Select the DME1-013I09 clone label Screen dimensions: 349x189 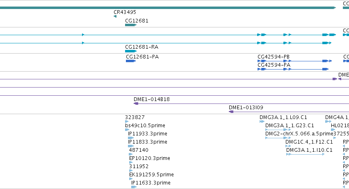coord(246,108)
